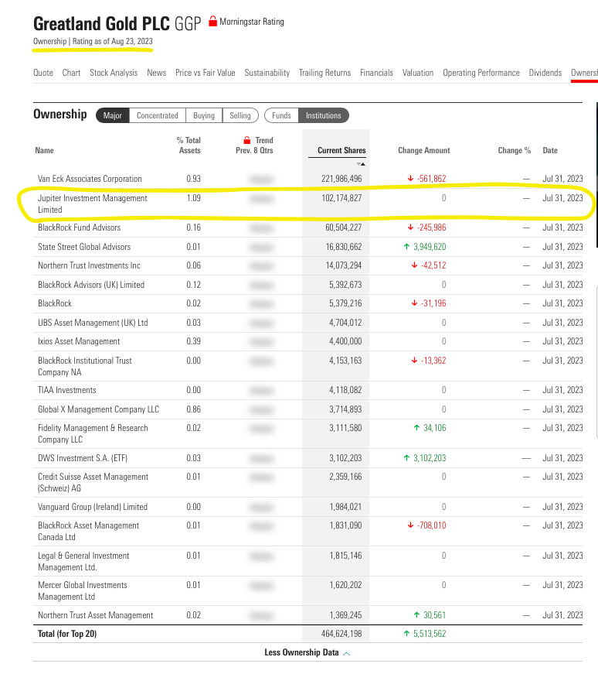Click the Greatland Gold PLC heading
Screen dimensions: 598x674
pyautogui.click(x=101, y=24)
